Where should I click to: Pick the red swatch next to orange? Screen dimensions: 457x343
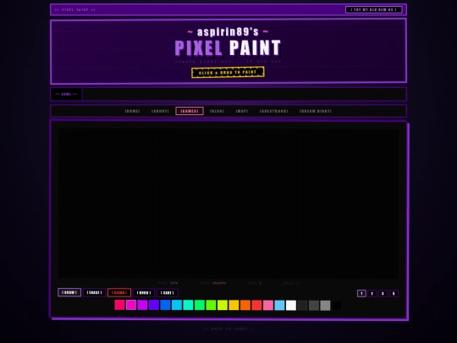click(256, 305)
